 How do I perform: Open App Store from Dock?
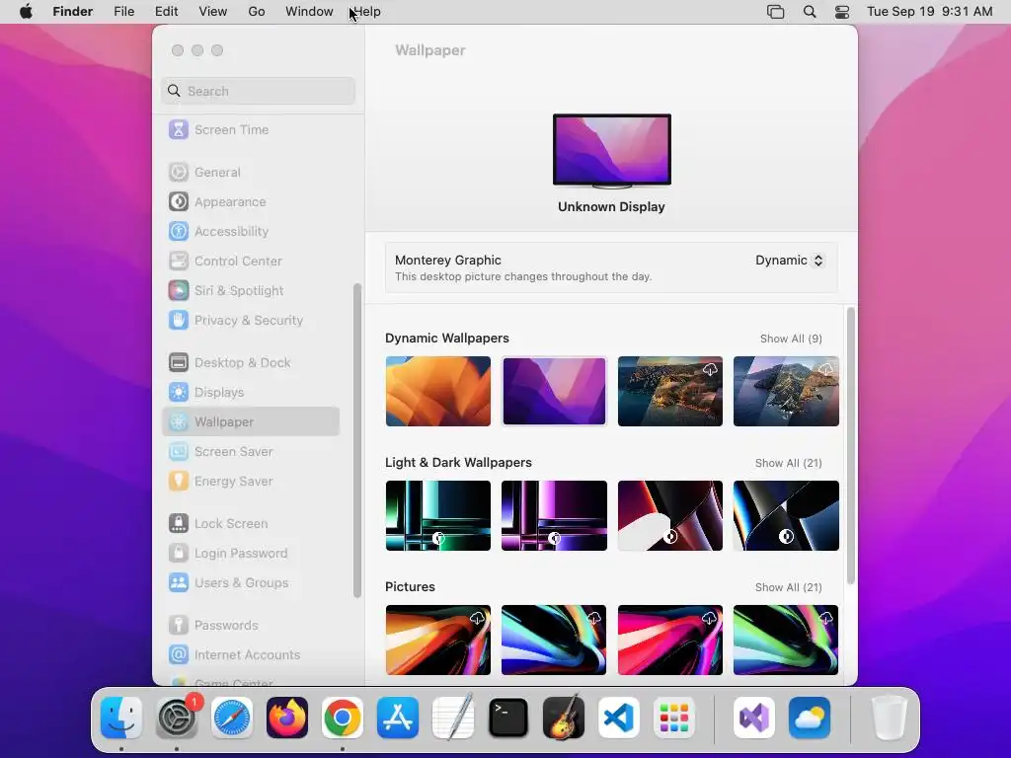point(398,718)
